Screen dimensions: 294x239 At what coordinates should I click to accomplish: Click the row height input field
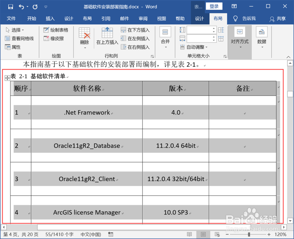199,30
